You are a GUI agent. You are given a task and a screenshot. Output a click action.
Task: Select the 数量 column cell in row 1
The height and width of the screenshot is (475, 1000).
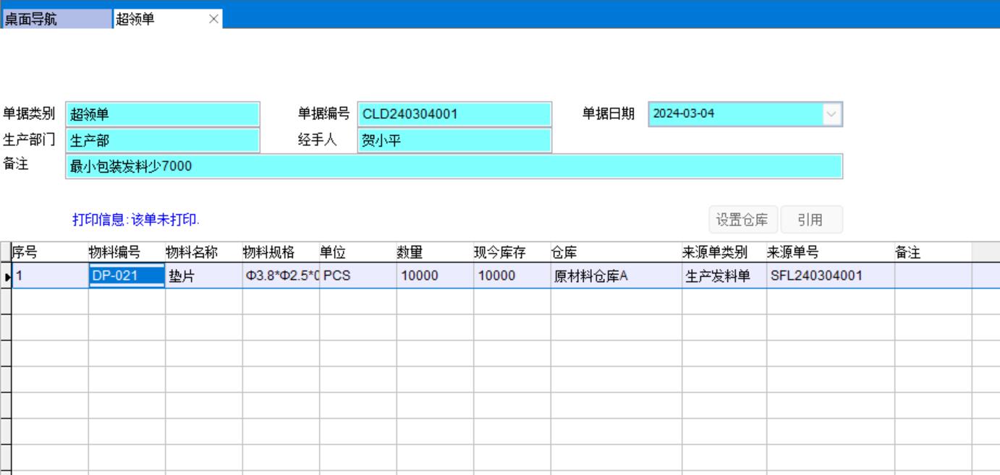coord(433,275)
